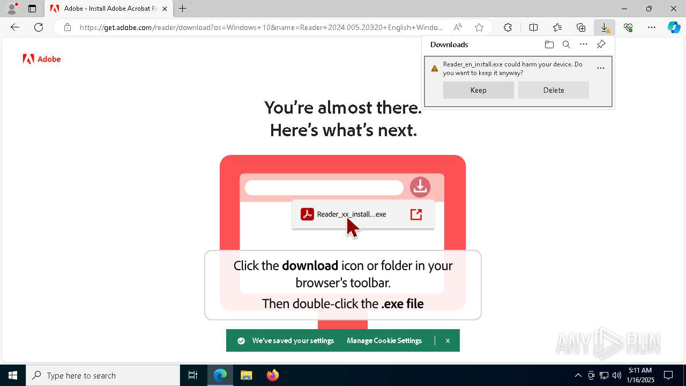The height and width of the screenshot is (386, 686).
Task: Click the Read aloud icon
Action: pyautogui.click(x=458, y=27)
